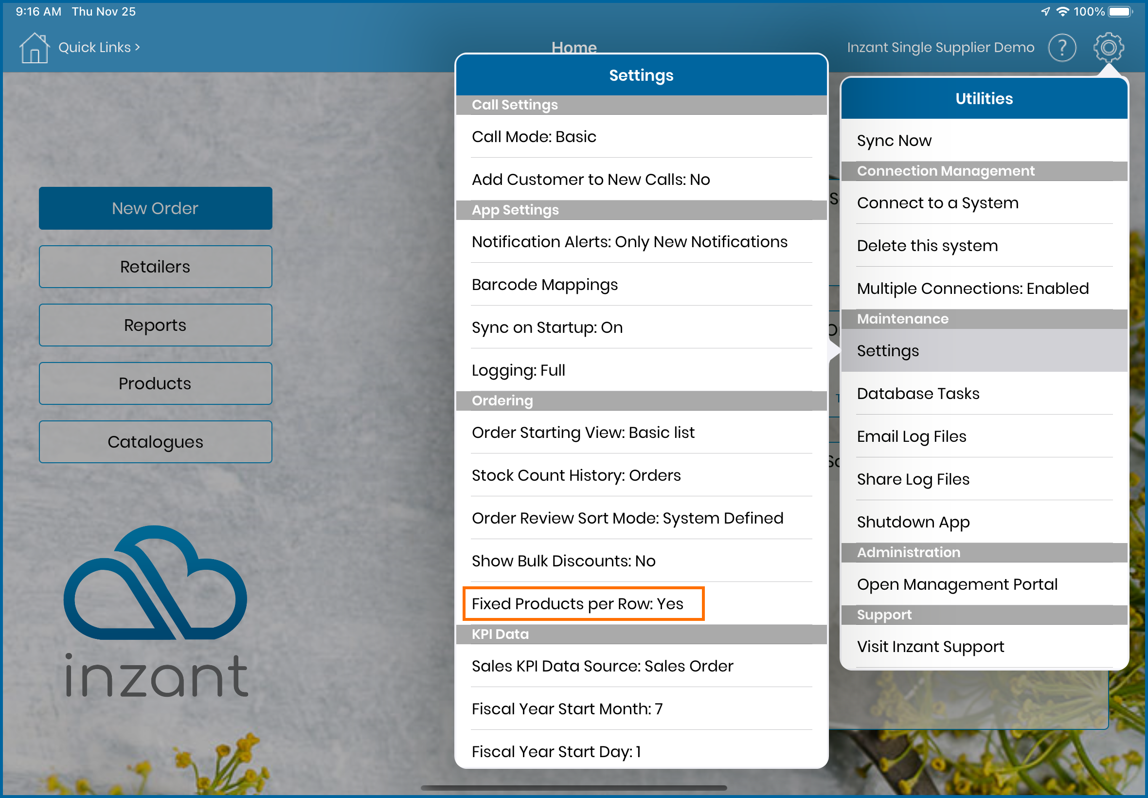This screenshot has width=1148, height=798.
Task: Select Share Log Files
Action: click(x=984, y=479)
